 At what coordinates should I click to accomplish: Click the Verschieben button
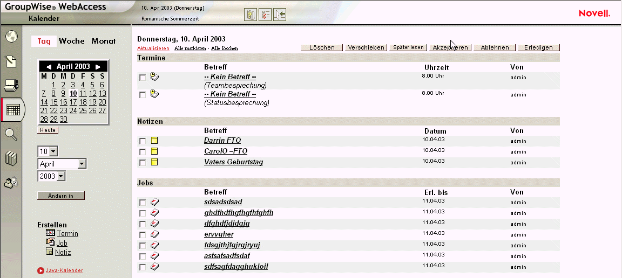coord(366,47)
